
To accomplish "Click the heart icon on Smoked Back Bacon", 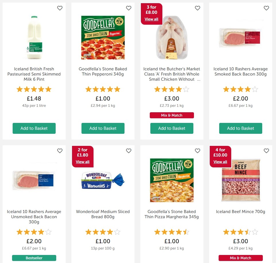I will click(x=266, y=8).
